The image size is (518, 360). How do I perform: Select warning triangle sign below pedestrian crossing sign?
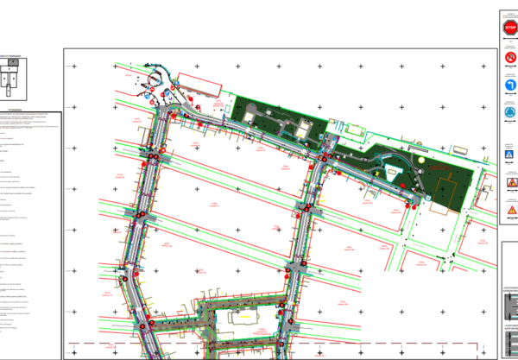[x=510, y=183]
